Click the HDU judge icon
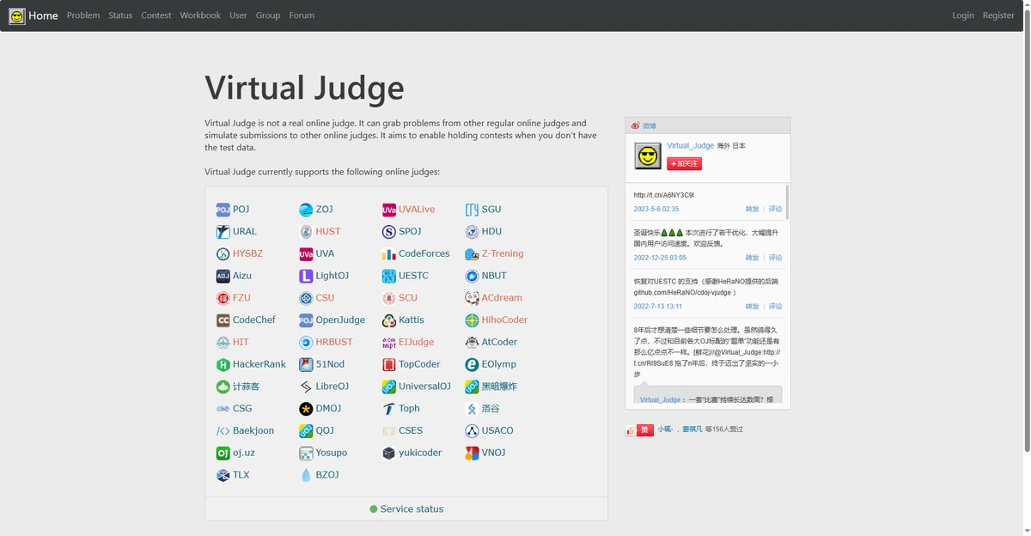Viewport: 1031px width, 536px height. pos(473,231)
